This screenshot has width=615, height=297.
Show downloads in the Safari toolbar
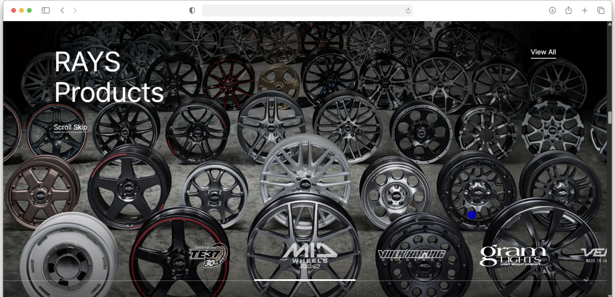click(x=552, y=11)
